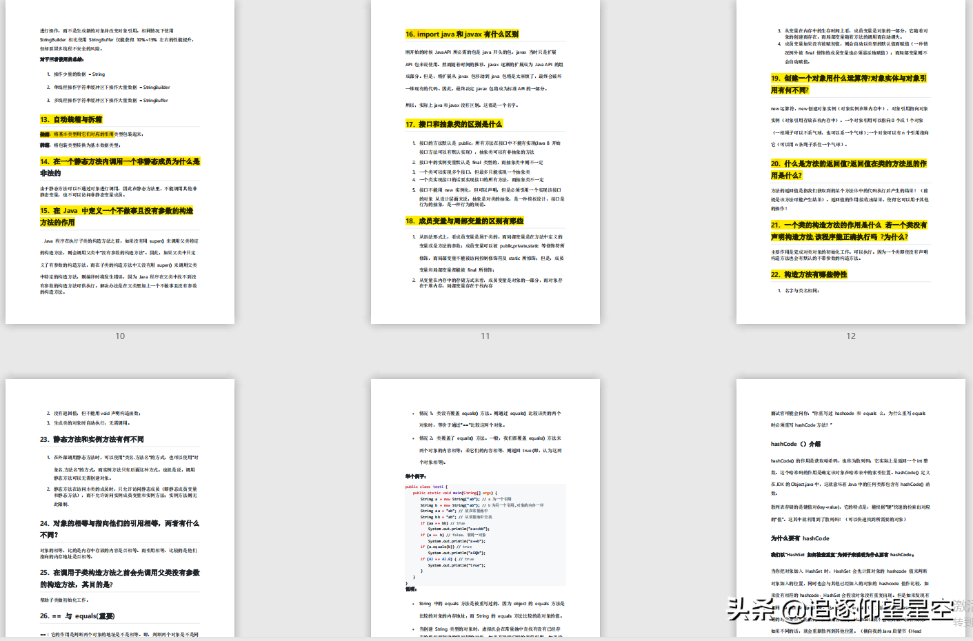Click the page number label 12
Image resolution: width=973 pixels, height=641 pixels.
[x=851, y=336]
